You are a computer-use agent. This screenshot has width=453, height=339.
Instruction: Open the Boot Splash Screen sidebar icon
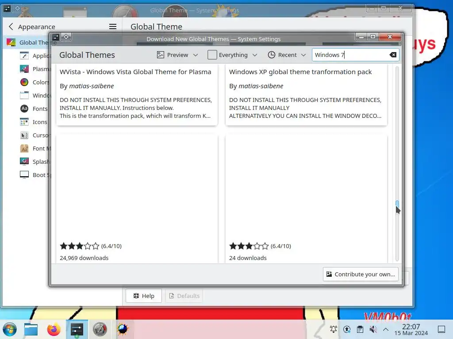pos(24,175)
